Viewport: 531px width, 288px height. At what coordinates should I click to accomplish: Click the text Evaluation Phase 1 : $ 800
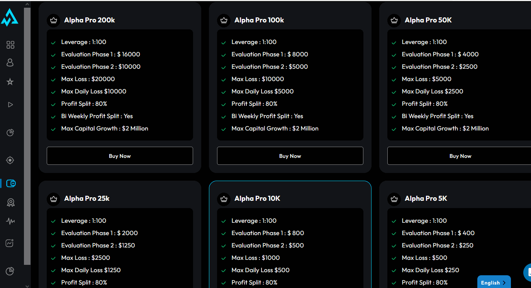268,233
